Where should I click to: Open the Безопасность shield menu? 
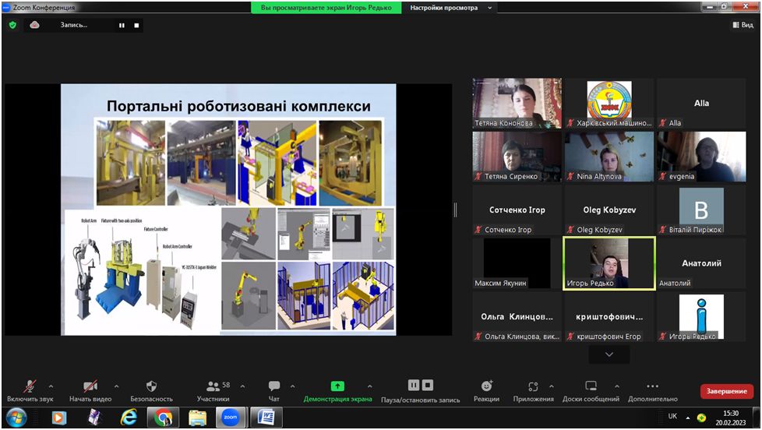coord(151,391)
